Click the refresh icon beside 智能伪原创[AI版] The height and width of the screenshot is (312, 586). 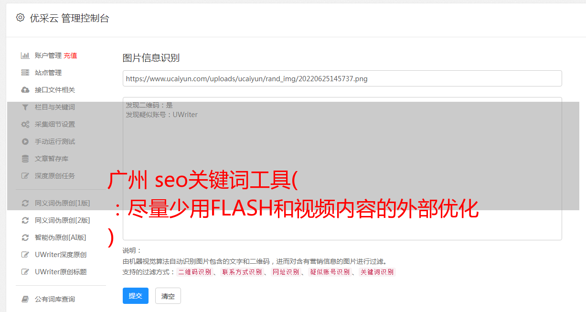[25, 237]
